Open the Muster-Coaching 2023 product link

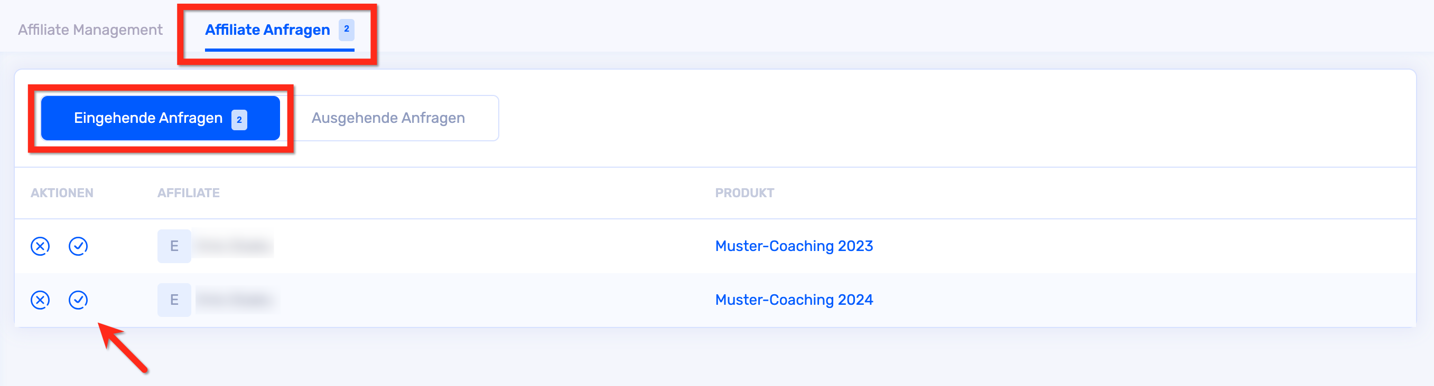coord(794,246)
